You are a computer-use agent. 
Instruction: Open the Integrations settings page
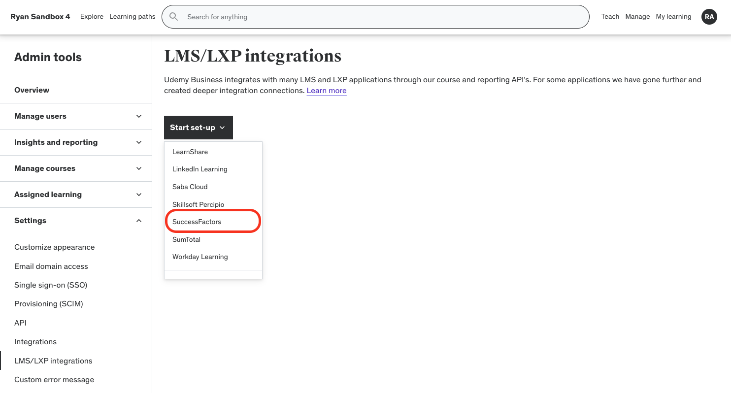pos(35,342)
